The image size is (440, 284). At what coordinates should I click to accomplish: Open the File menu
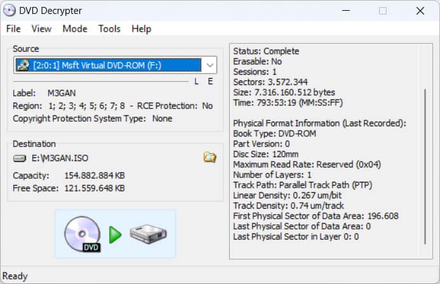coord(13,29)
